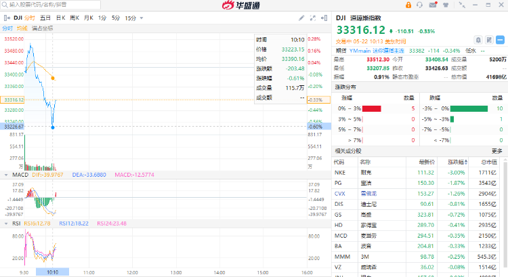Click the pencil drawing tool icon
Screen dimensions: 508x277
301,17
